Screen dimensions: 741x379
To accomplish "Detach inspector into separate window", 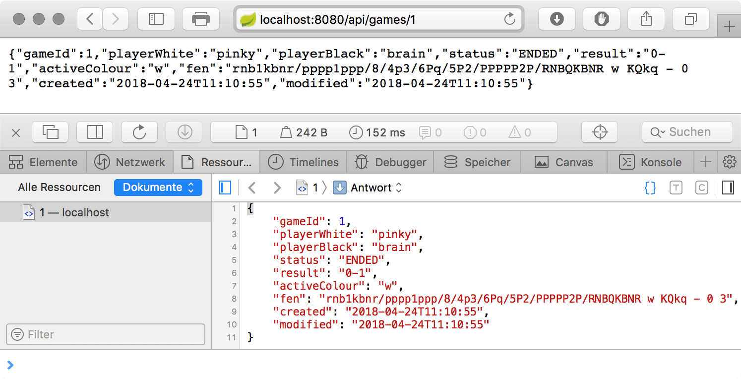I will tap(50, 132).
